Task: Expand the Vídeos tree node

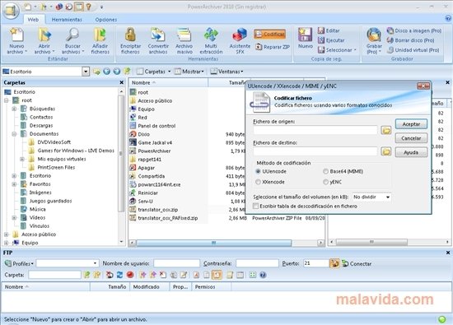Action: (14, 218)
